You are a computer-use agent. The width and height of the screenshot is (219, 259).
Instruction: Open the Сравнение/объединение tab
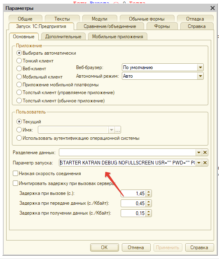point(110,26)
